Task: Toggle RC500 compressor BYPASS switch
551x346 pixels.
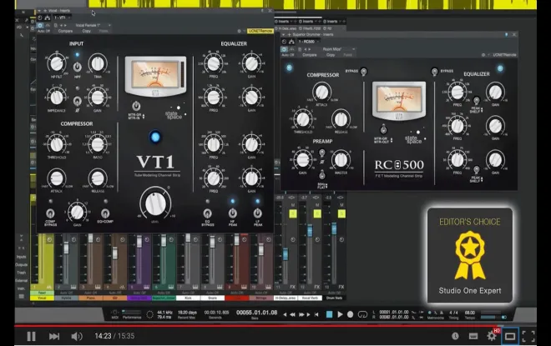Action: pos(364,72)
